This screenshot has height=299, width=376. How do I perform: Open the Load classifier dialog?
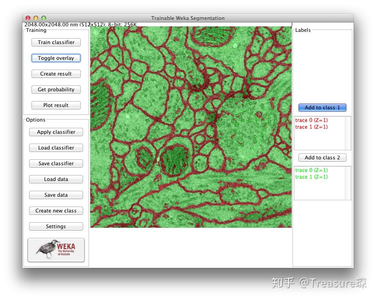point(56,148)
